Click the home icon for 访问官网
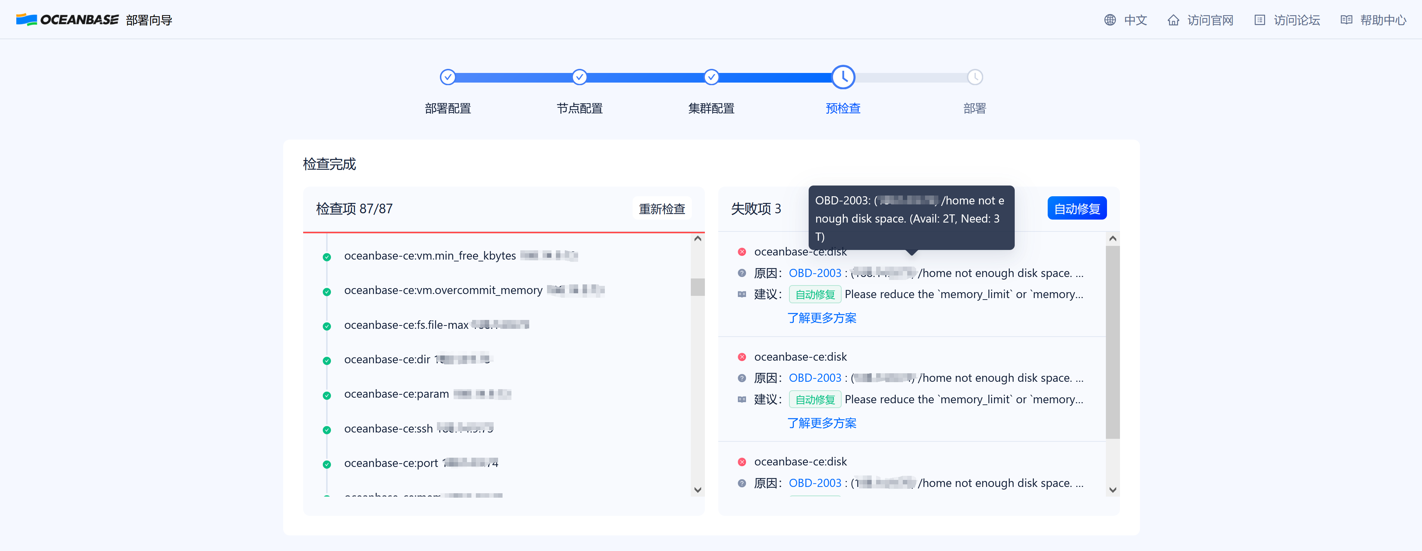 point(1173,20)
